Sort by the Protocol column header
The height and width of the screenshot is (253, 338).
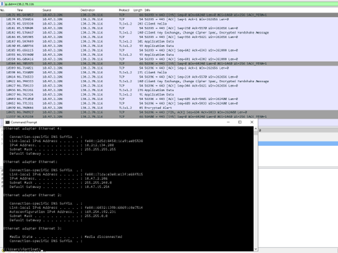124,10
